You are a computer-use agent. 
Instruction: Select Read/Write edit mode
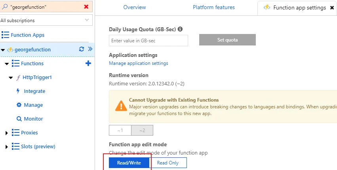[130, 162]
